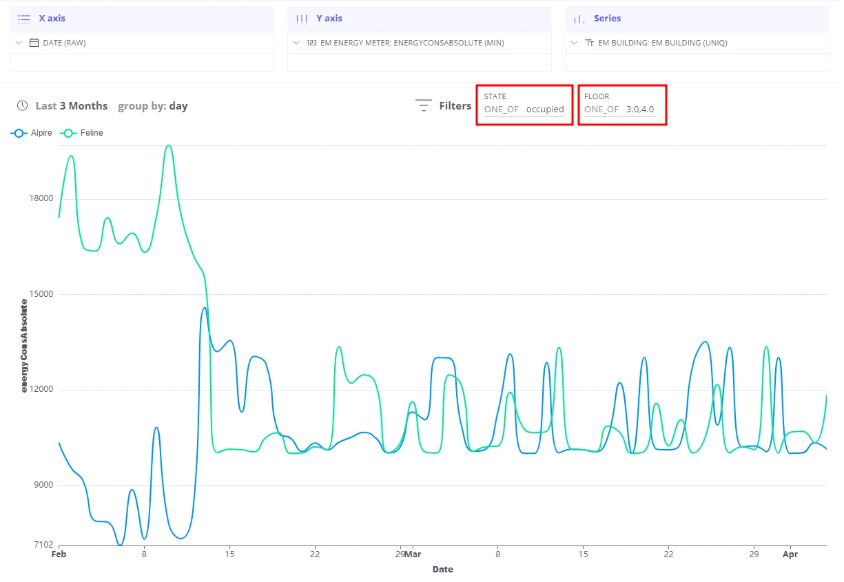844x582 pixels.
Task: Click the Y axis header label
Action: coord(329,19)
